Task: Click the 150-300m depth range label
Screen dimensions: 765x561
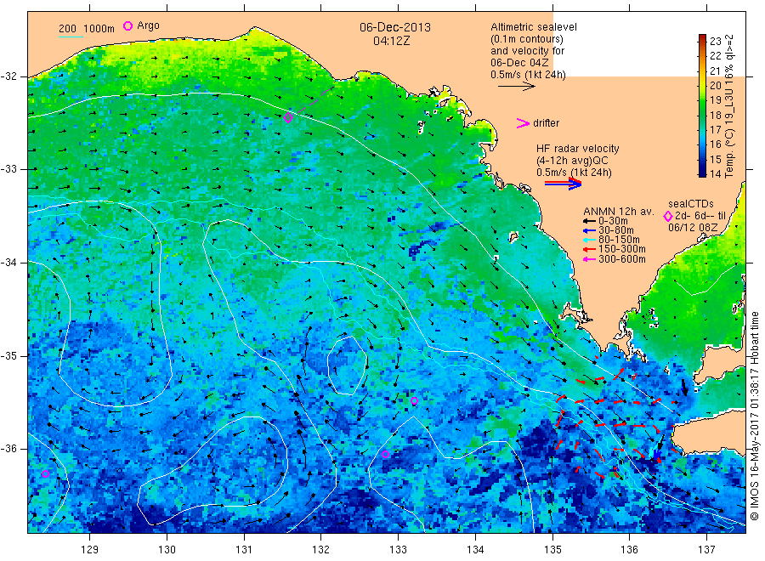Action: point(622,249)
